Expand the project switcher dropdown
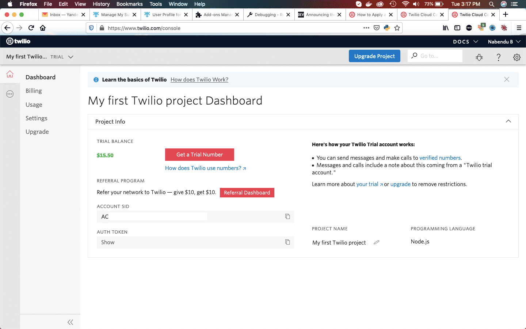The width and height of the screenshot is (526, 329). [71, 57]
